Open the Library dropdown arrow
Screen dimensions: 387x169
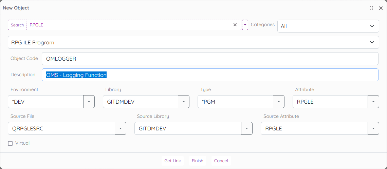point(184,102)
